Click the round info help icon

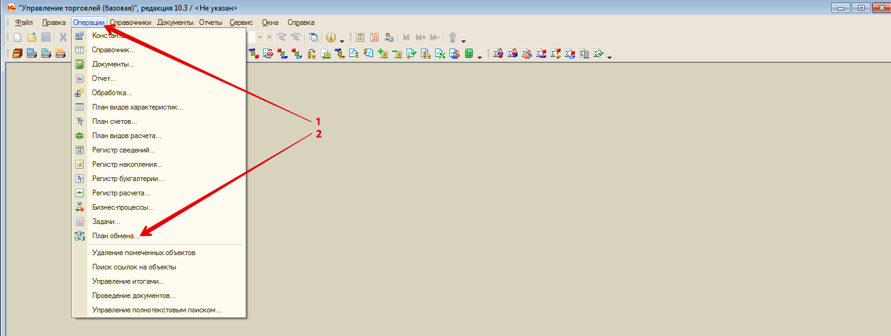point(332,37)
